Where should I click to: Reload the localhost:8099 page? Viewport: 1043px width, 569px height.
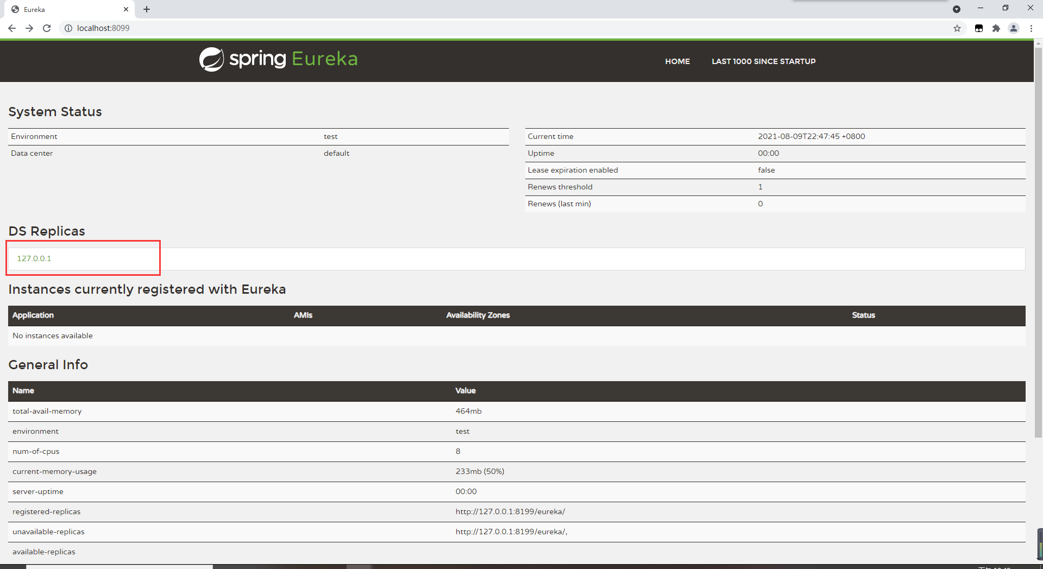point(47,28)
